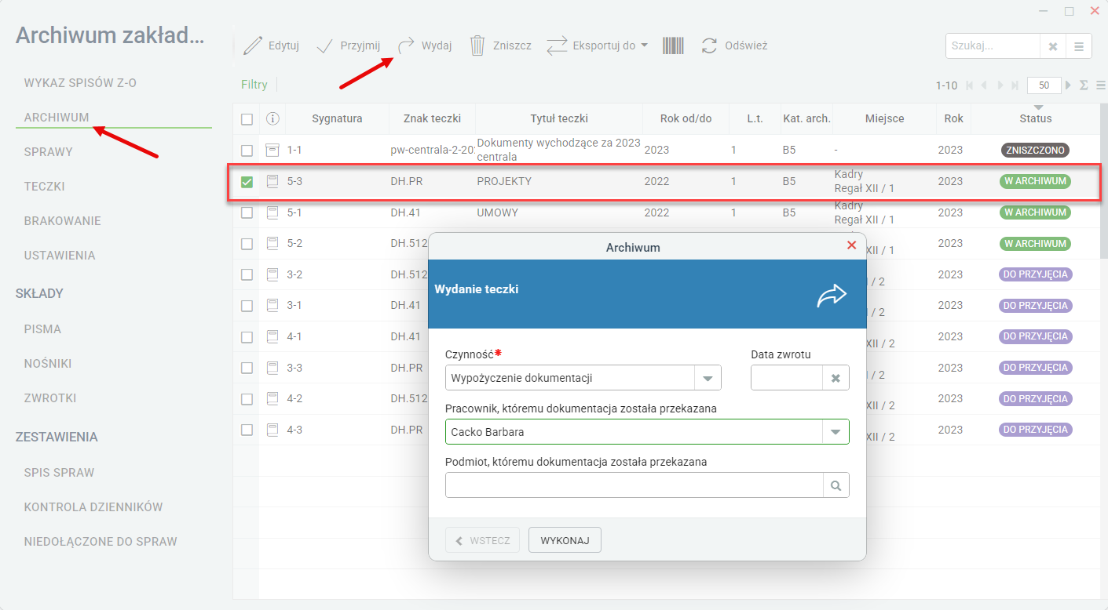The image size is (1108, 610).
Task: Tick checkbox for row 3-2
Action: [247, 274]
